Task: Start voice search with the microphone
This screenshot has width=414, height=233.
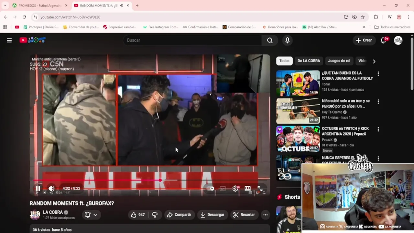Action: point(287,40)
